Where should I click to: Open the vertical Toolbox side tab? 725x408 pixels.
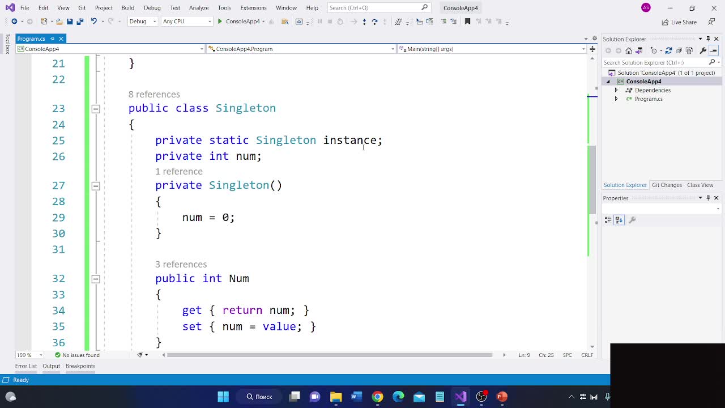click(x=7, y=44)
